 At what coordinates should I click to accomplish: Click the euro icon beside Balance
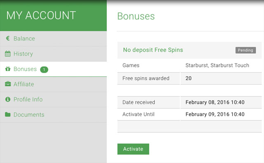coord(7,38)
